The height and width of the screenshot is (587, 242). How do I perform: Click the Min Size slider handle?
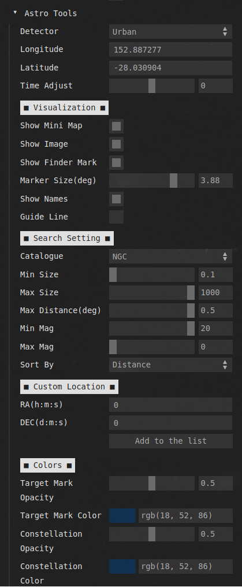click(113, 274)
